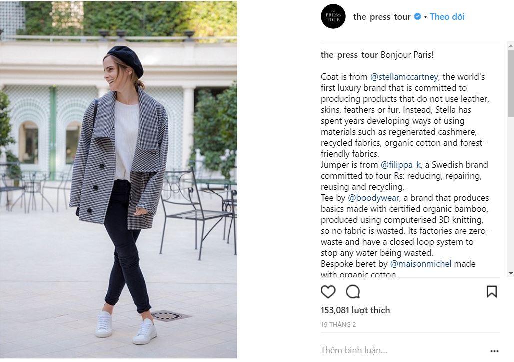
Task: Click the caption scrollbar thumb
Action: (511, 83)
